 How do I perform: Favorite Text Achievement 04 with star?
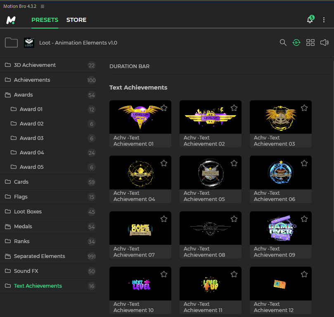164,163
